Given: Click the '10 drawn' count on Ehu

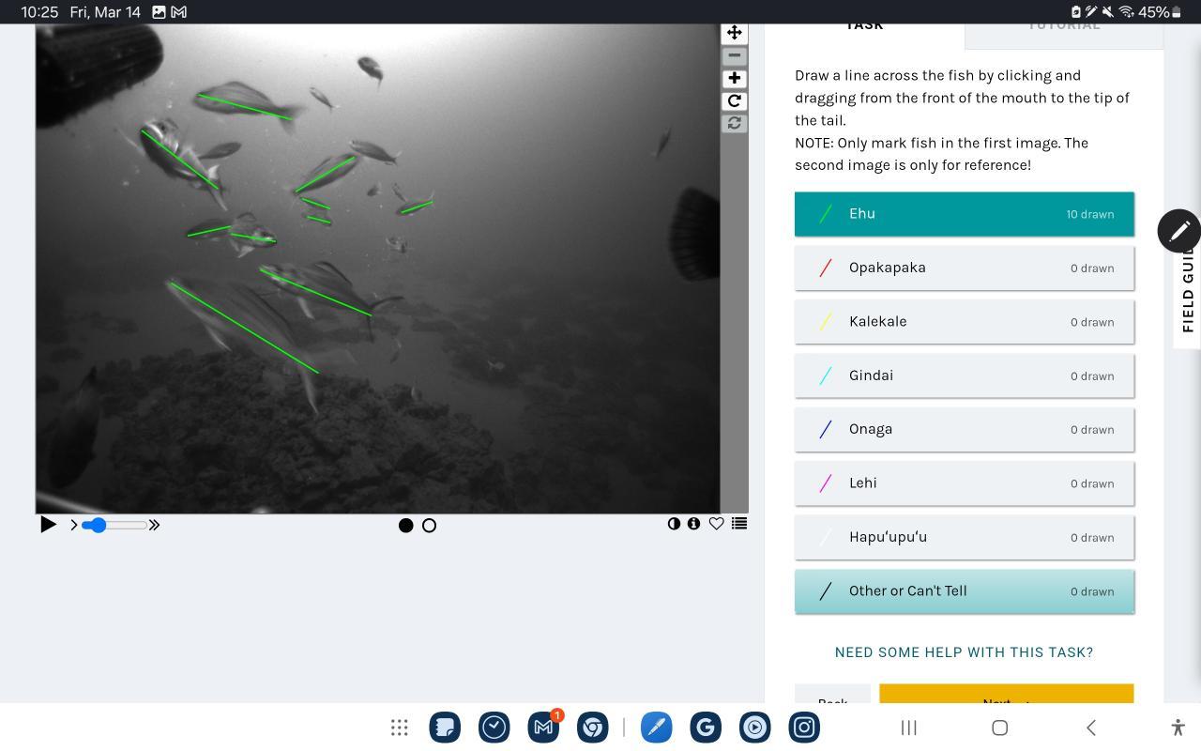Looking at the screenshot, I should click(x=1089, y=214).
